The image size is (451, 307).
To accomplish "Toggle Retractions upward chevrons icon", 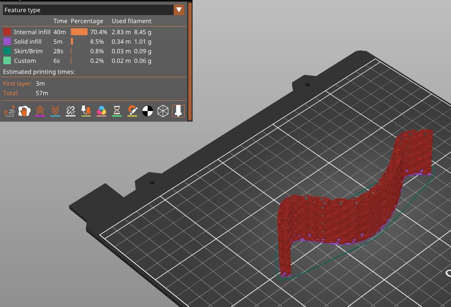I will 40,111.
